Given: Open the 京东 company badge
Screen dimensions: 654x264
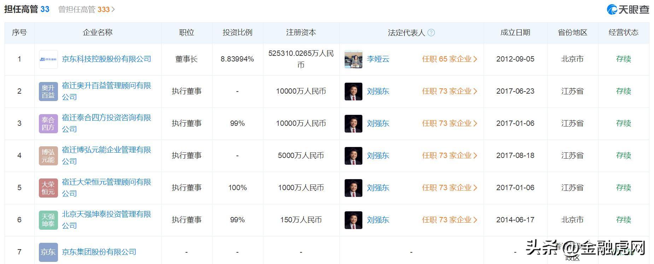Looking at the screenshot, I should 48,252.
